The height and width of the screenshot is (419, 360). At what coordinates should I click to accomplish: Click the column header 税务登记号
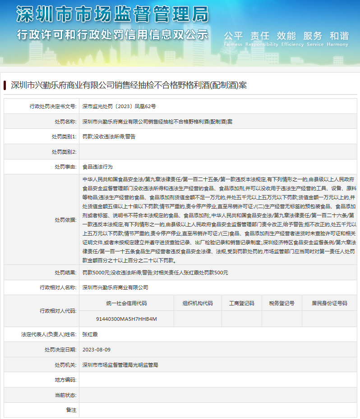(282, 303)
